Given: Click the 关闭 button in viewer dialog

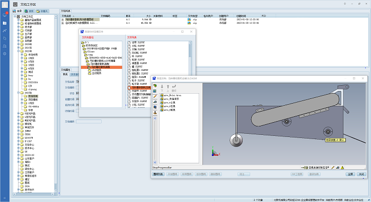Looking at the screenshot, I should pyautogui.click(x=361, y=174).
